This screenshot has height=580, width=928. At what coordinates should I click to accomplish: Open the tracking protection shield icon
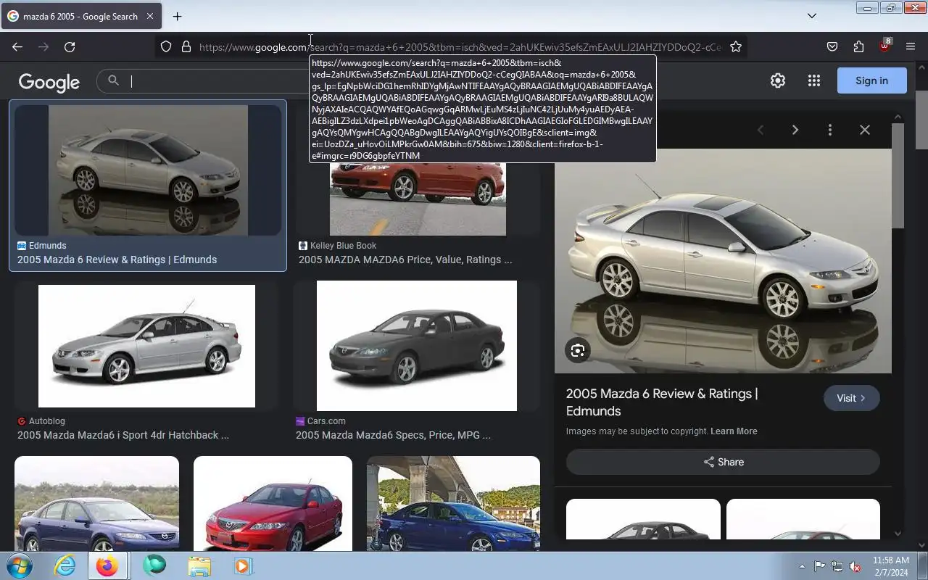tap(166, 46)
